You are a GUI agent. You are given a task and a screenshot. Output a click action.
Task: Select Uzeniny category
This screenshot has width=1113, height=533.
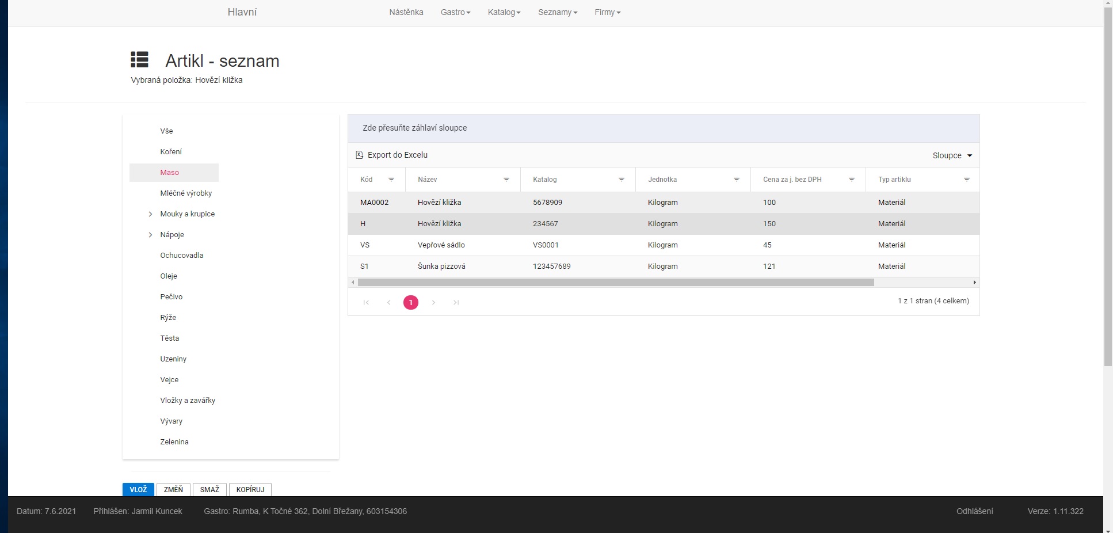174,359
